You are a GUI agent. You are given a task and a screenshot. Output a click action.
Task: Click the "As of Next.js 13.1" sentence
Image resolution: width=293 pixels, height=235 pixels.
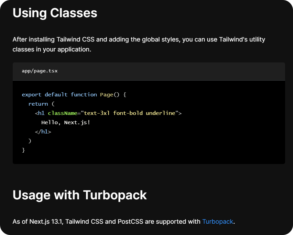point(124,222)
